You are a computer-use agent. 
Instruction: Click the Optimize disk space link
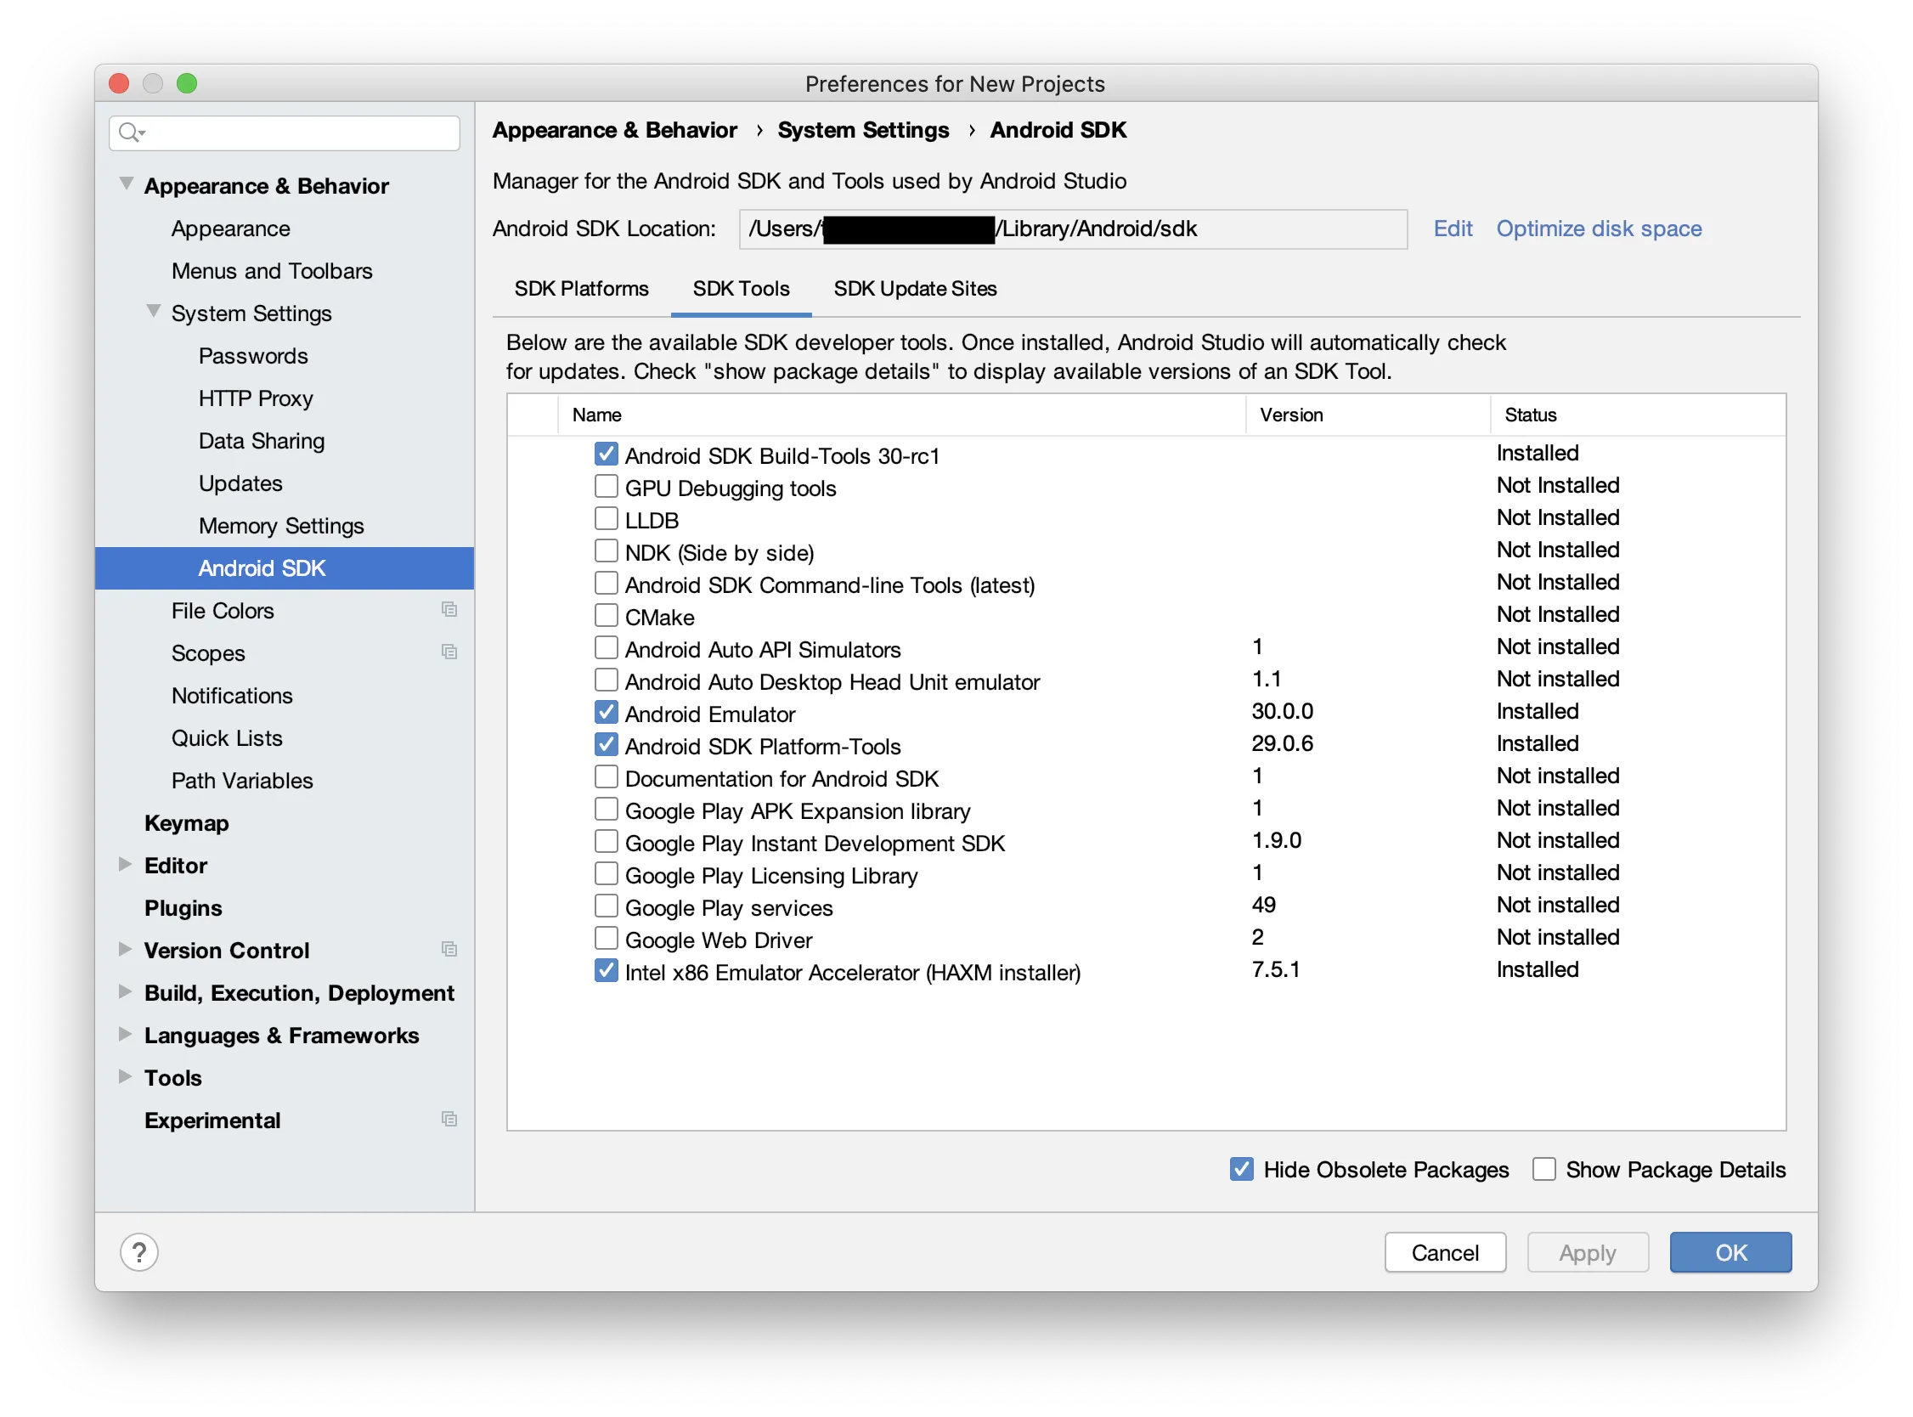[1599, 229]
